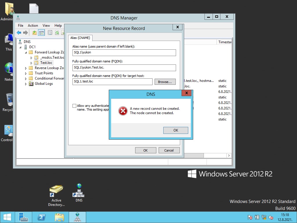Click the Forward navigation arrow in toolbar
The width and height of the screenshot is (297, 223).
tap(26, 32)
